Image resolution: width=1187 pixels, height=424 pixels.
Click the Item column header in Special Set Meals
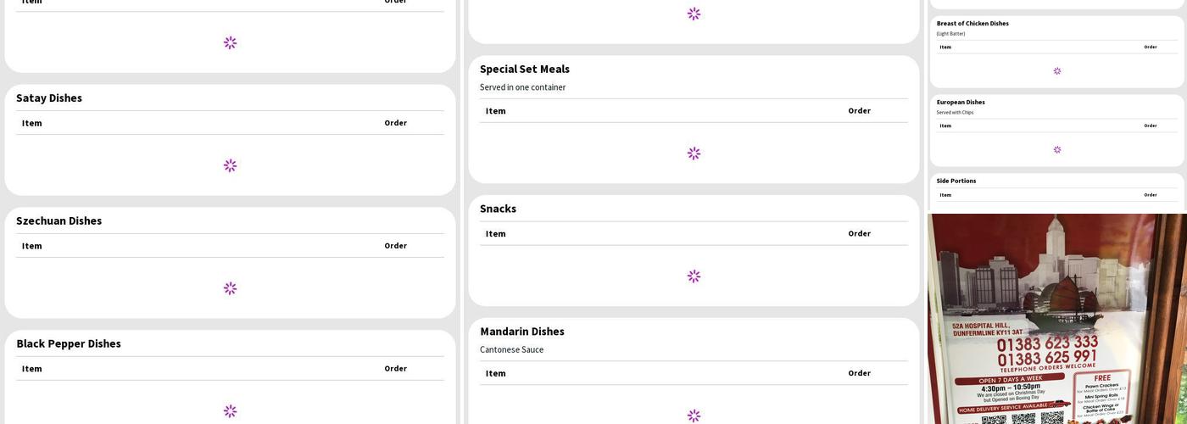[x=496, y=111]
